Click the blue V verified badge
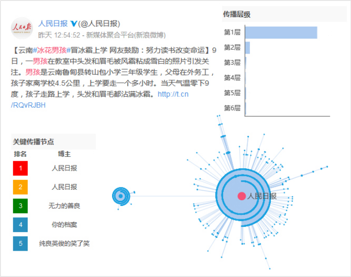 point(73,23)
